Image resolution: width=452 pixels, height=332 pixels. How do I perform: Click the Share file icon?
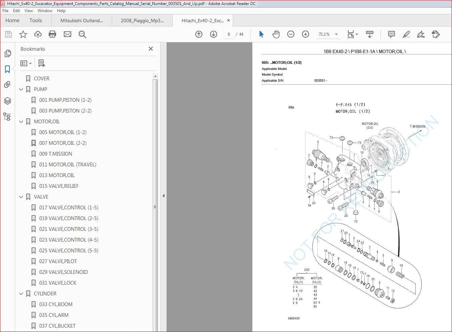(436, 34)
